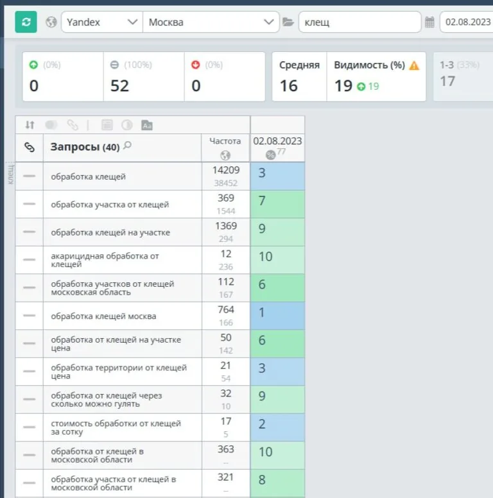Click the green up-arrow improved positions card
The image size is (493, 498).
click(63, 77)
